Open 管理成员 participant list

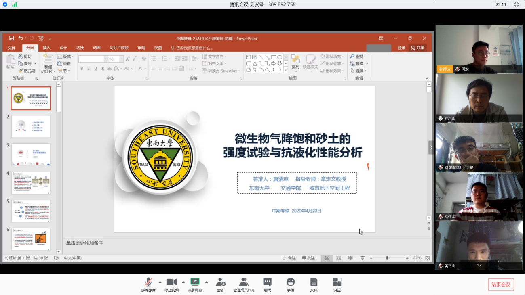(244, 282)
